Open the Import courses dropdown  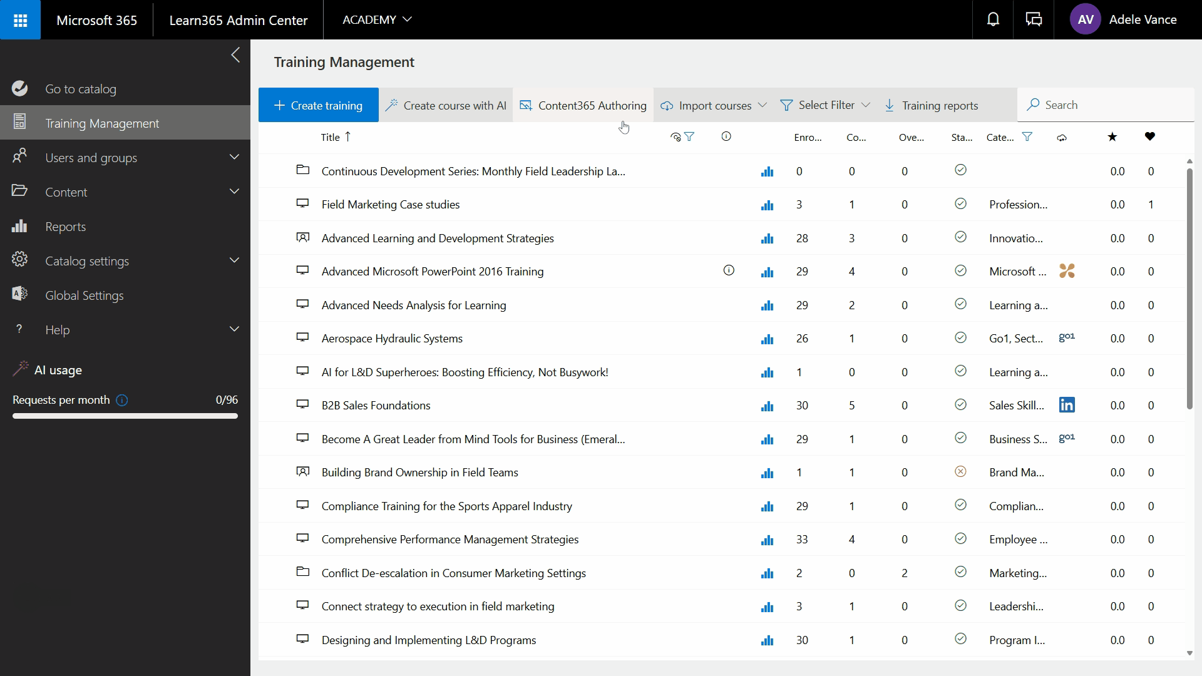714,105
